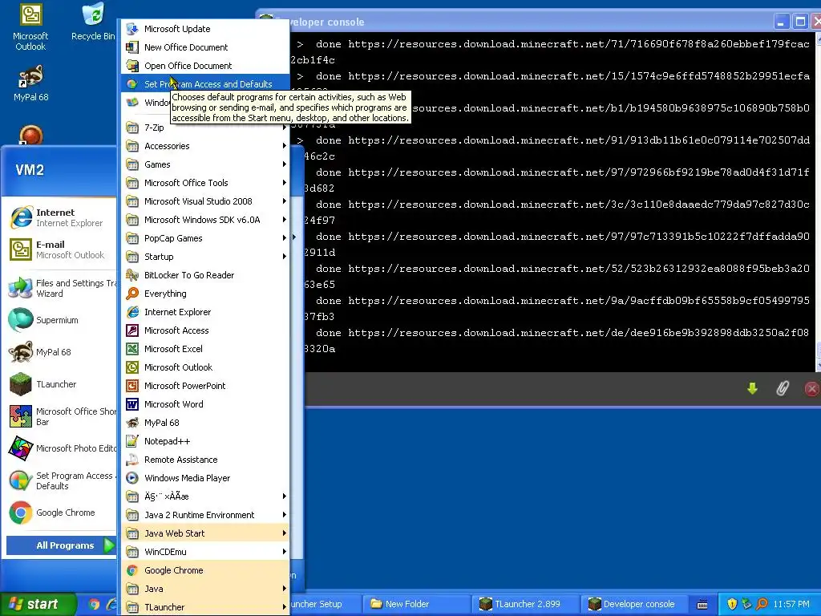Open Internet Explorer icon in programs list
821x616 pixels.
(132, 312)
